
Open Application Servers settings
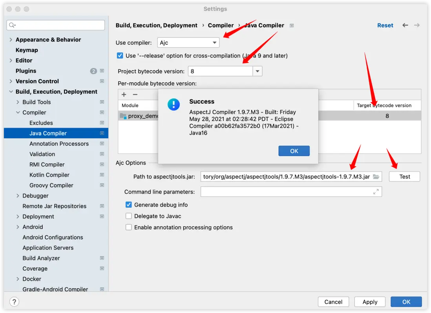tap(48, 248)
